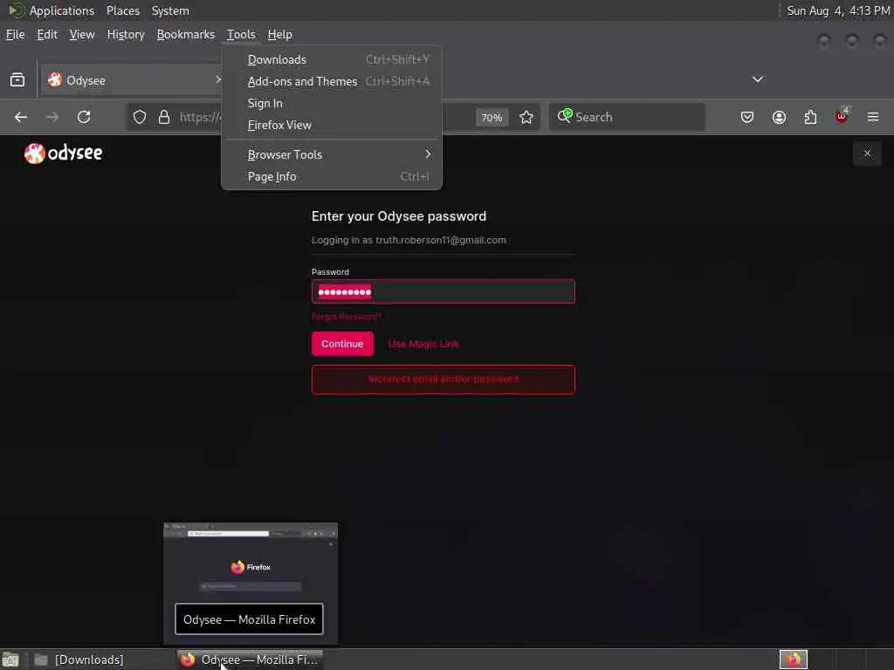894x670 pixels.
Task: Select Sign In in the Tools menu
Action: click(x=332, y=103)
